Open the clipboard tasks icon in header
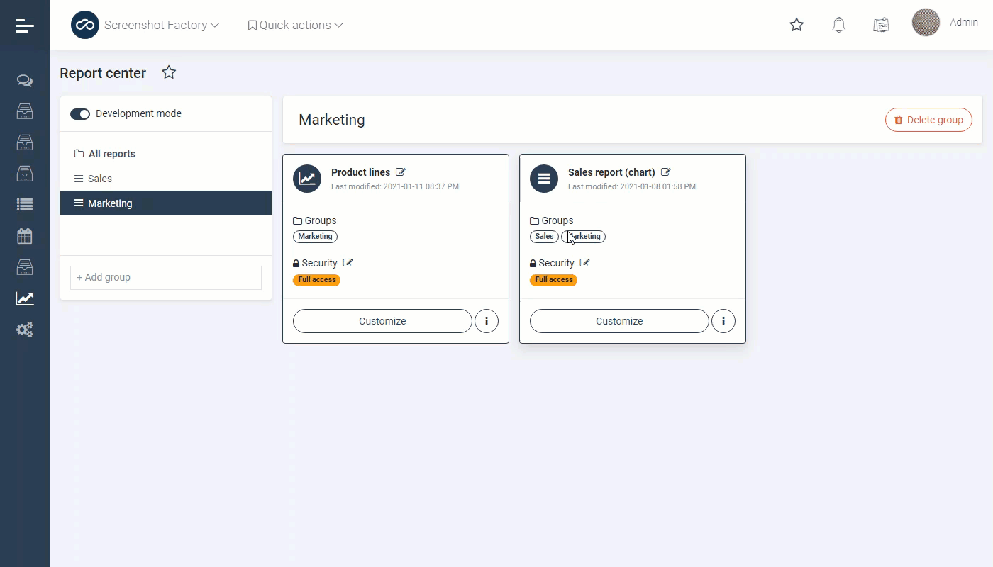The height and width of the screenshot is (567, 993). pyautogui.click(x=881, y=26)
